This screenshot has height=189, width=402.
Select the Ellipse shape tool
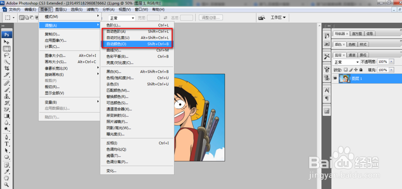click(7, 157)
